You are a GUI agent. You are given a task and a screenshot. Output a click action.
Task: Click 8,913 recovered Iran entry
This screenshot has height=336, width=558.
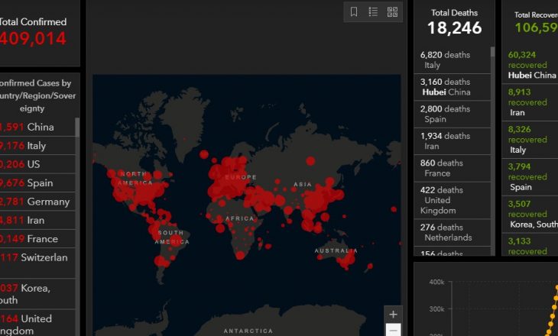coord(530,102)
